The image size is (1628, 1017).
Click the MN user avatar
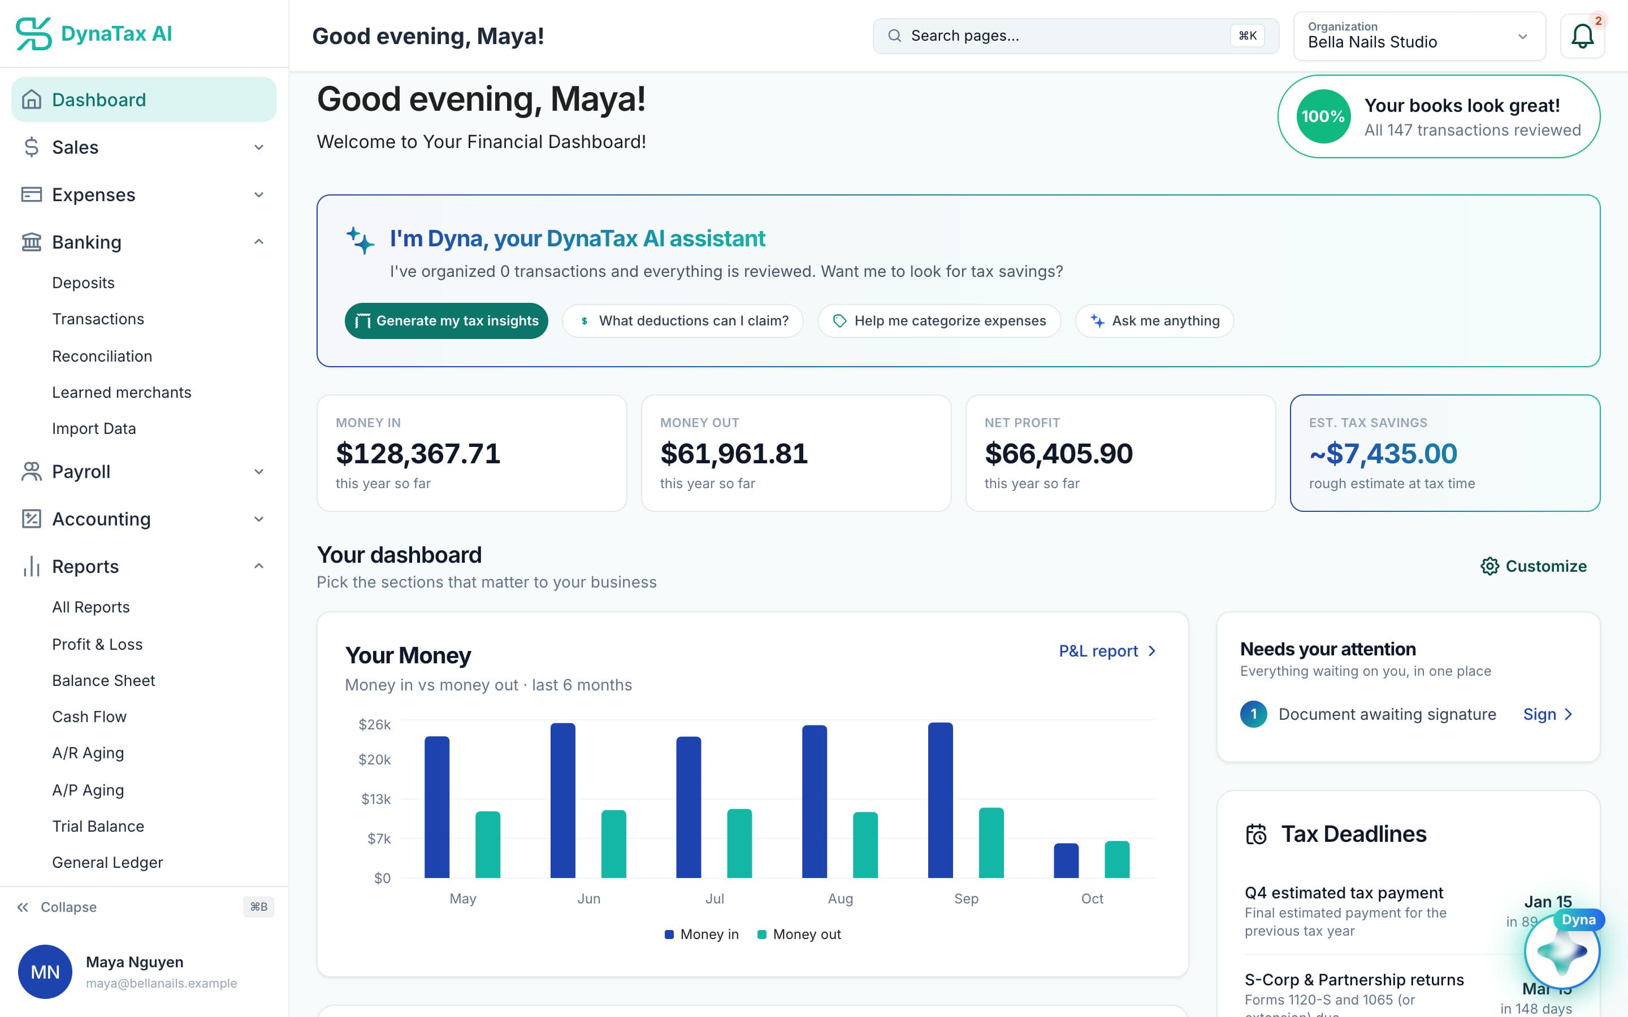pyautogui.click(x=45, y=971)
